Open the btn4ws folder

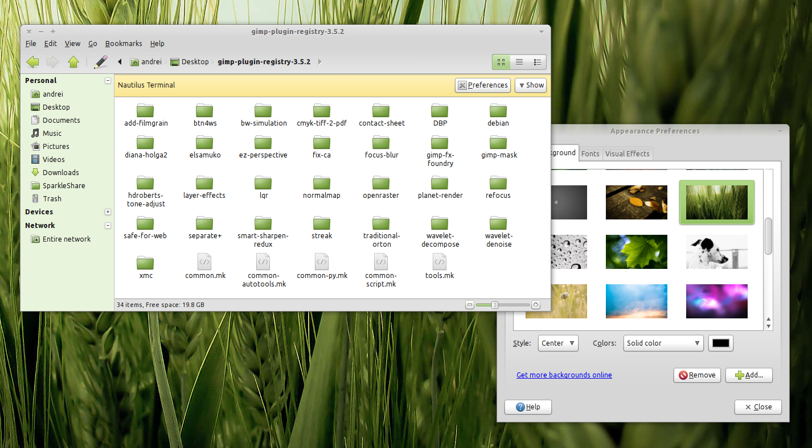point(205,115)
